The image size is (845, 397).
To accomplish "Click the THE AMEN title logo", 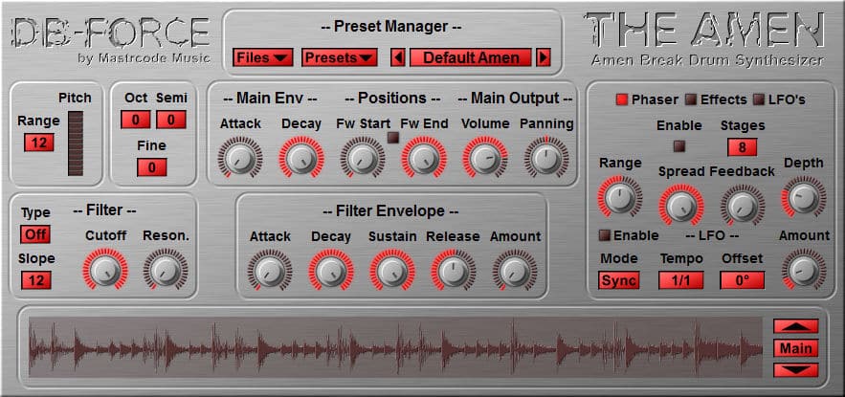I will (x=705, y=31).
